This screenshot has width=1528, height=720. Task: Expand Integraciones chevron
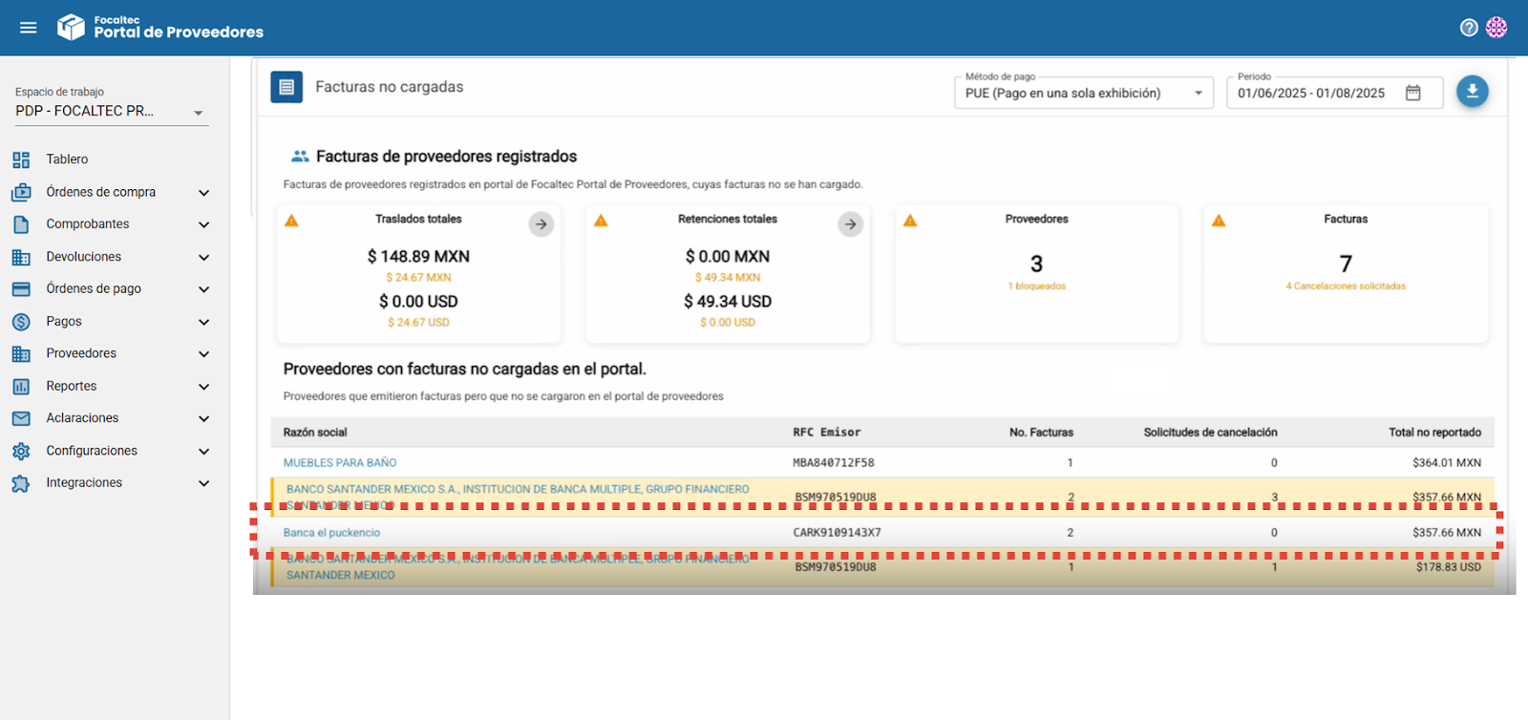203,484
